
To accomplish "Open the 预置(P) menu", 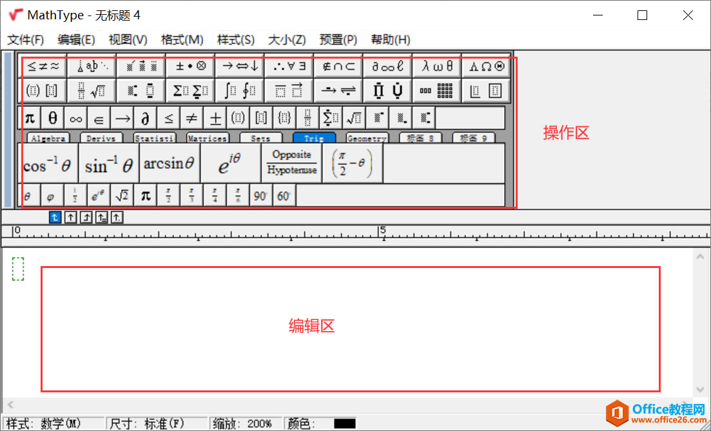I will 338,39.
